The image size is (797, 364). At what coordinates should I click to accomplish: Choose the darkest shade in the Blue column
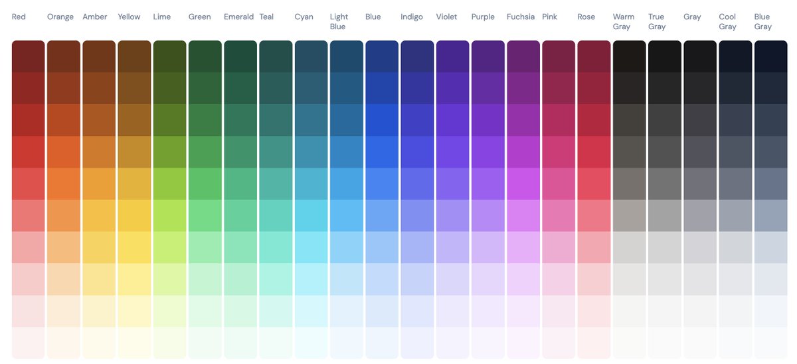point(382,56)
